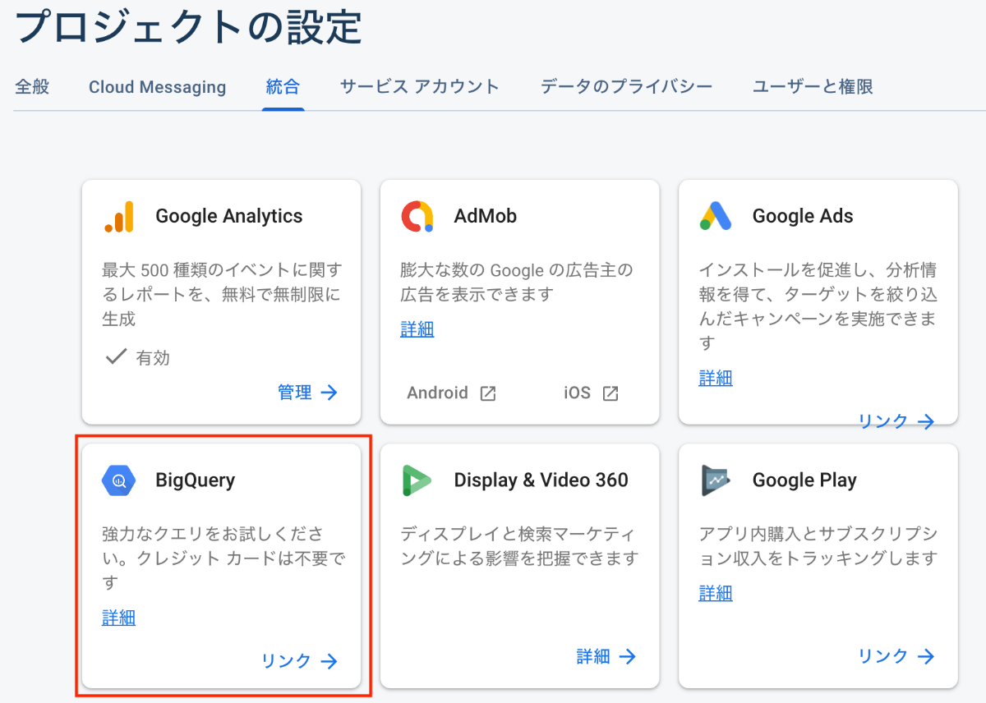Click the AdMob logo icon
Viewport: 986px width, 703px height.
417,216
